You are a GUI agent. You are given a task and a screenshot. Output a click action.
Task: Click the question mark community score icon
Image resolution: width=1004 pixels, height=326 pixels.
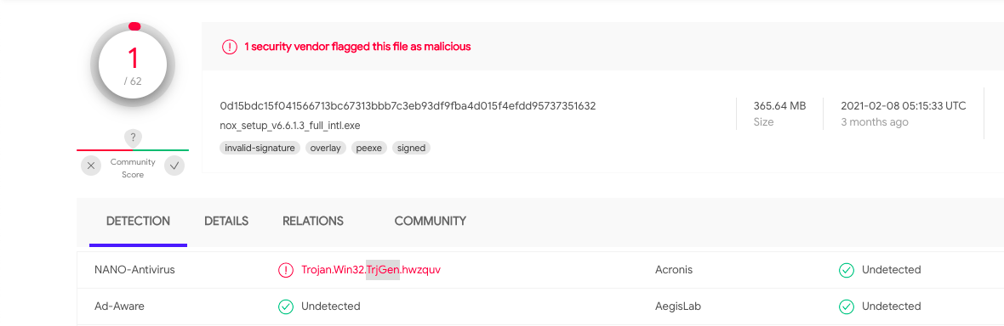133,137
